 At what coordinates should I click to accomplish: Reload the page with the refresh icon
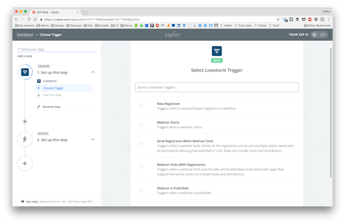(29, 19)
